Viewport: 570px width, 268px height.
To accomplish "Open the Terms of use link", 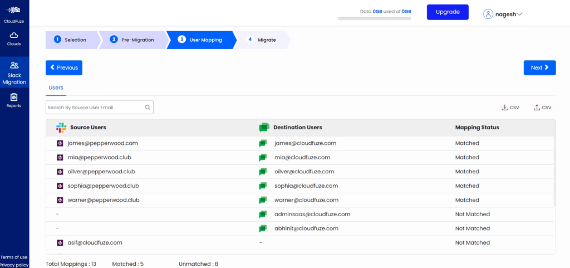I will point(14,257).
